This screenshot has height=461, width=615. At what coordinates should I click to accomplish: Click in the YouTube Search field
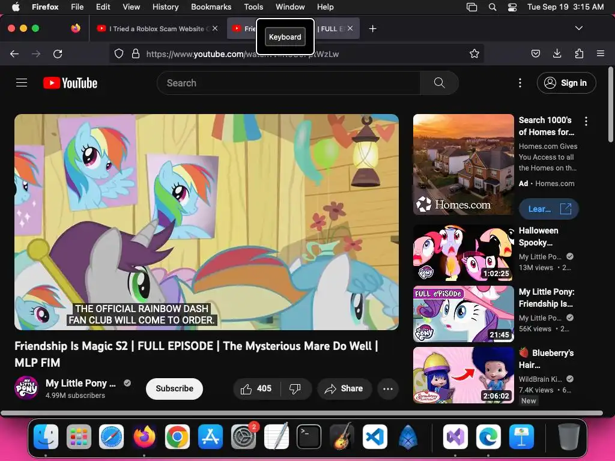click(288, 83)
